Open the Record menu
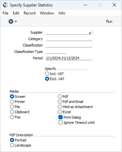 29,13
